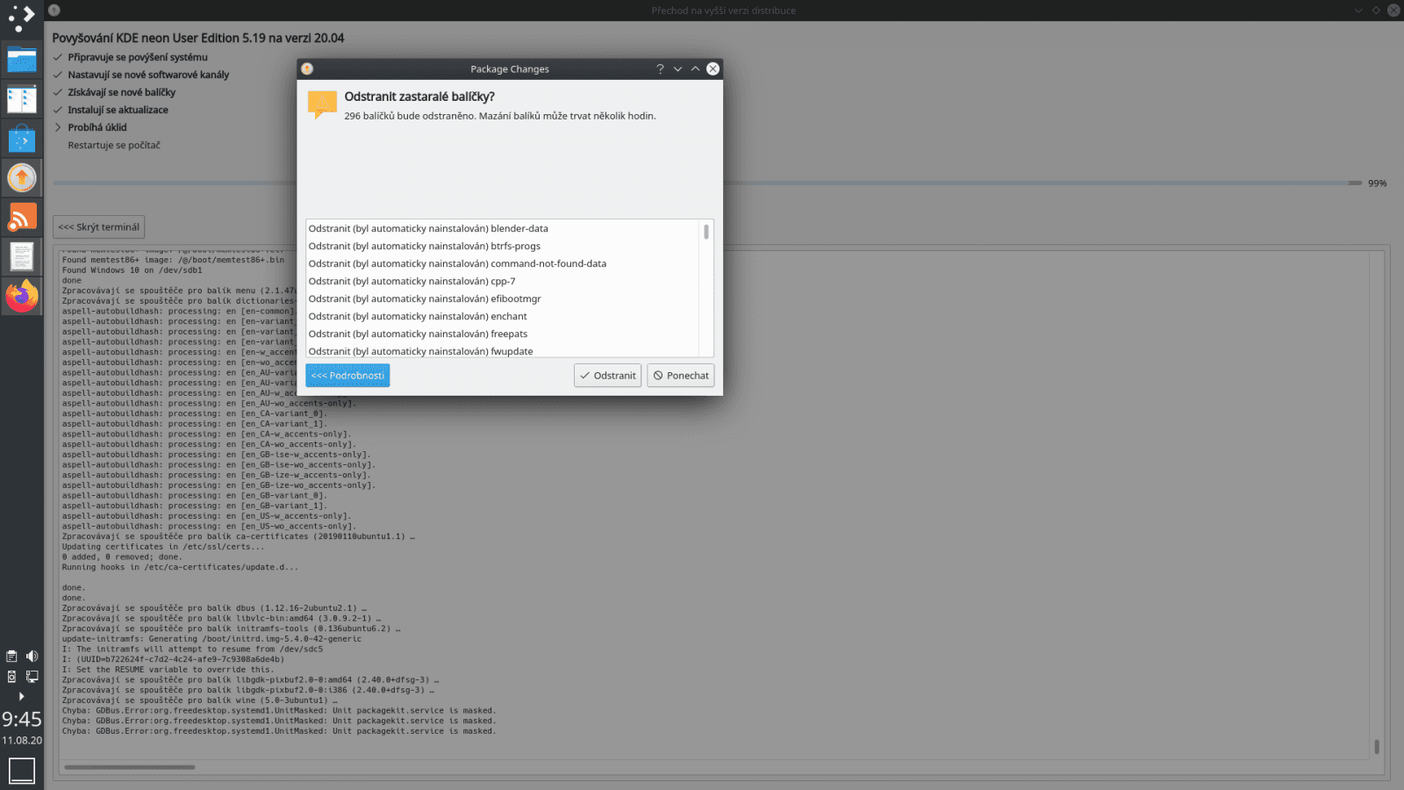Open the Akregator RSS reader dock icon
This screenshot has width=1404, height=790.
(22, 216)
